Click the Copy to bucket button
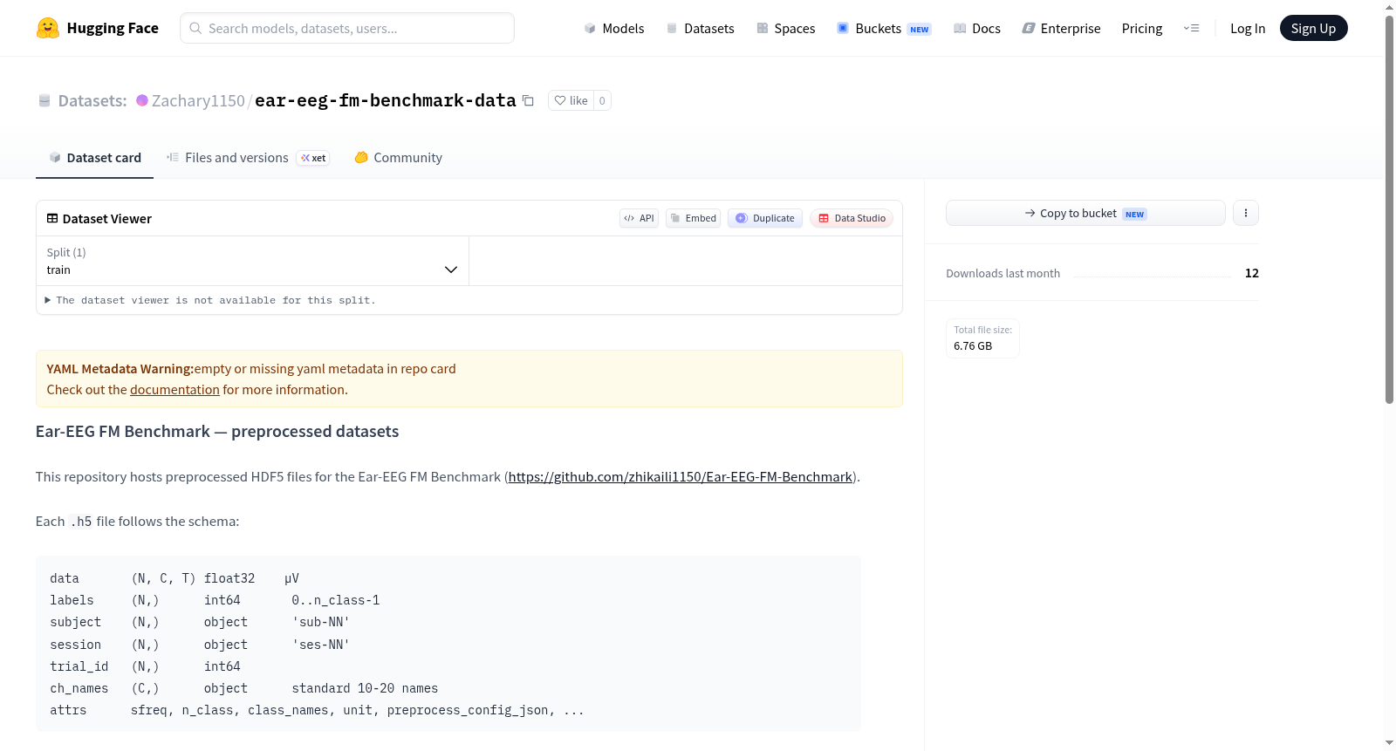The image size is (1396, 751). click(x=1085, y=213)
